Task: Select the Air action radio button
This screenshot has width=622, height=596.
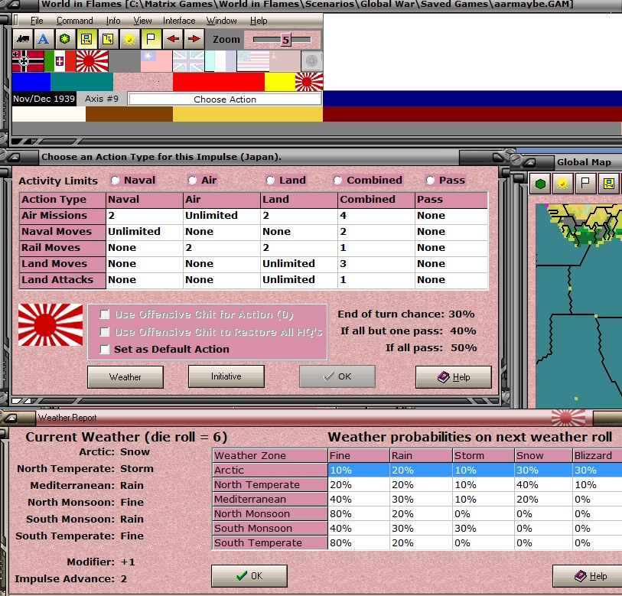Action: coord(192,181)
